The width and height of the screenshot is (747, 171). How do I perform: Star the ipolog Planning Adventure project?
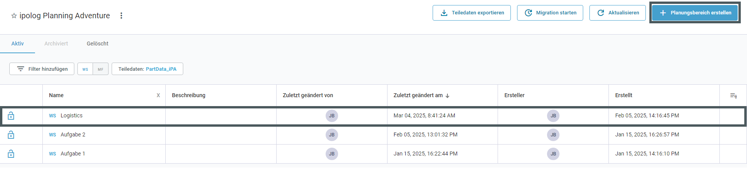14,16
